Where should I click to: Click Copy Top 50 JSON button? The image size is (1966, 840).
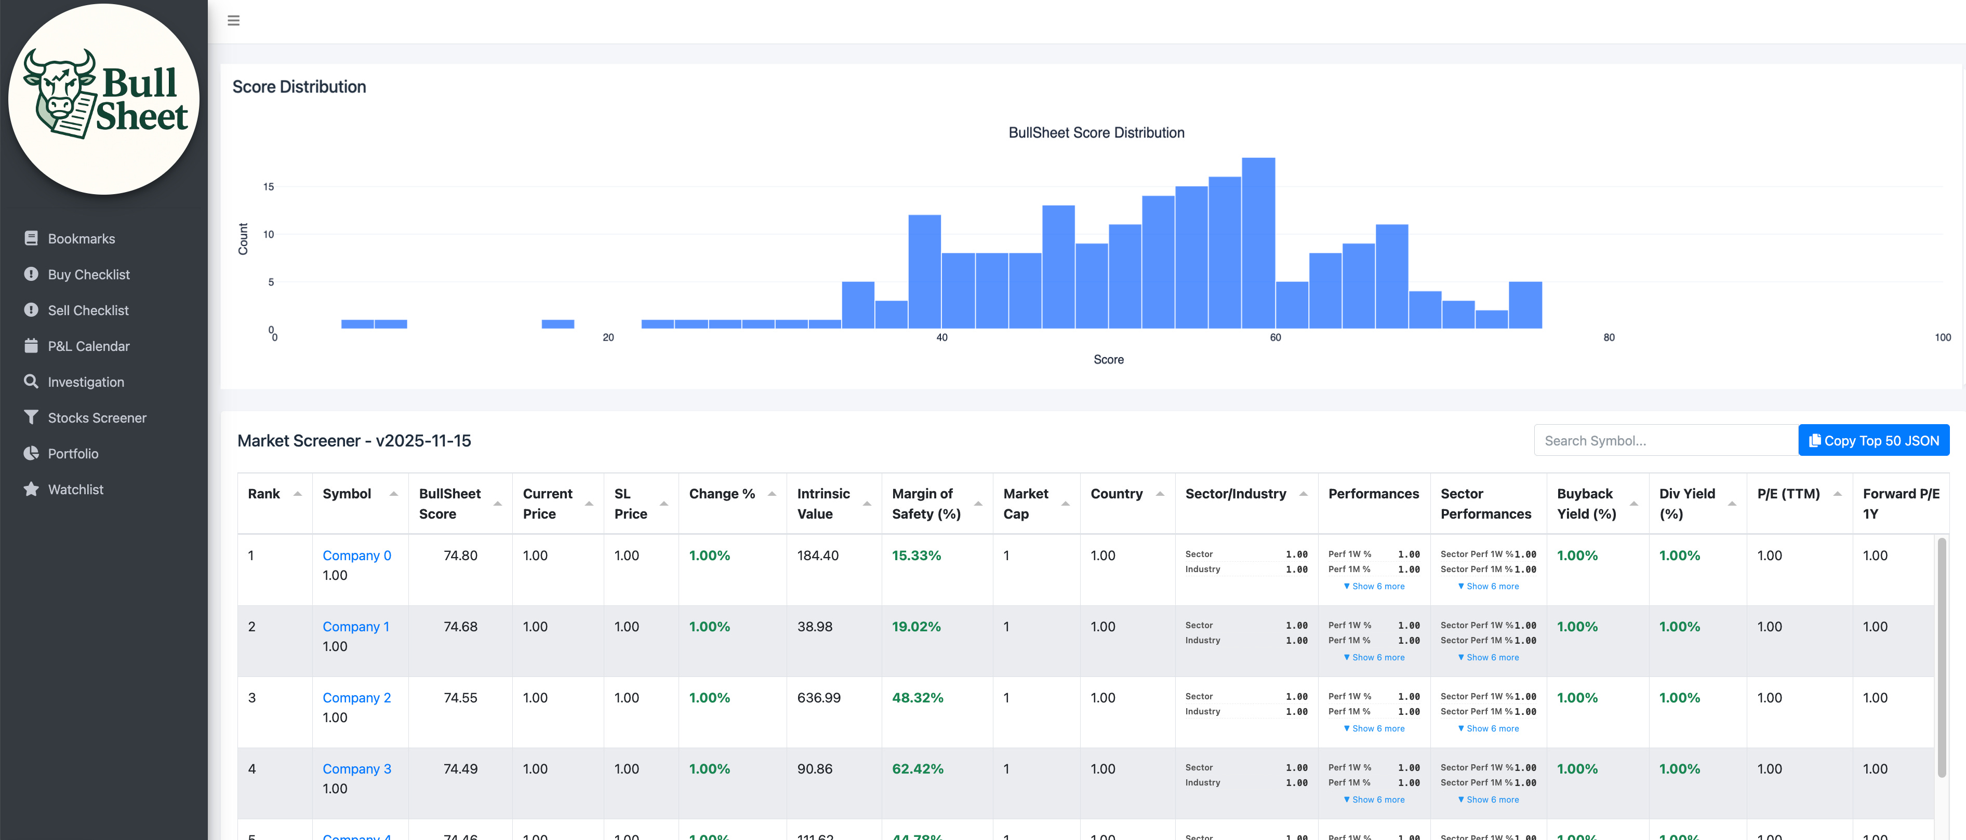coord(1874,440)
